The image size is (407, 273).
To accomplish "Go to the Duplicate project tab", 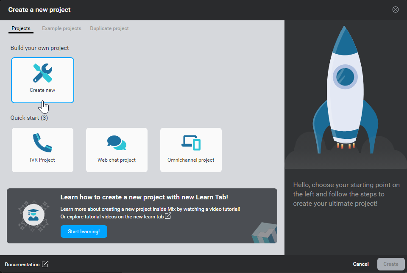I will tap(109, 28).
